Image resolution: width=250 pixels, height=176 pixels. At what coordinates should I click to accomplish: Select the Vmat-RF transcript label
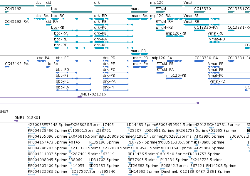[191, 16]
